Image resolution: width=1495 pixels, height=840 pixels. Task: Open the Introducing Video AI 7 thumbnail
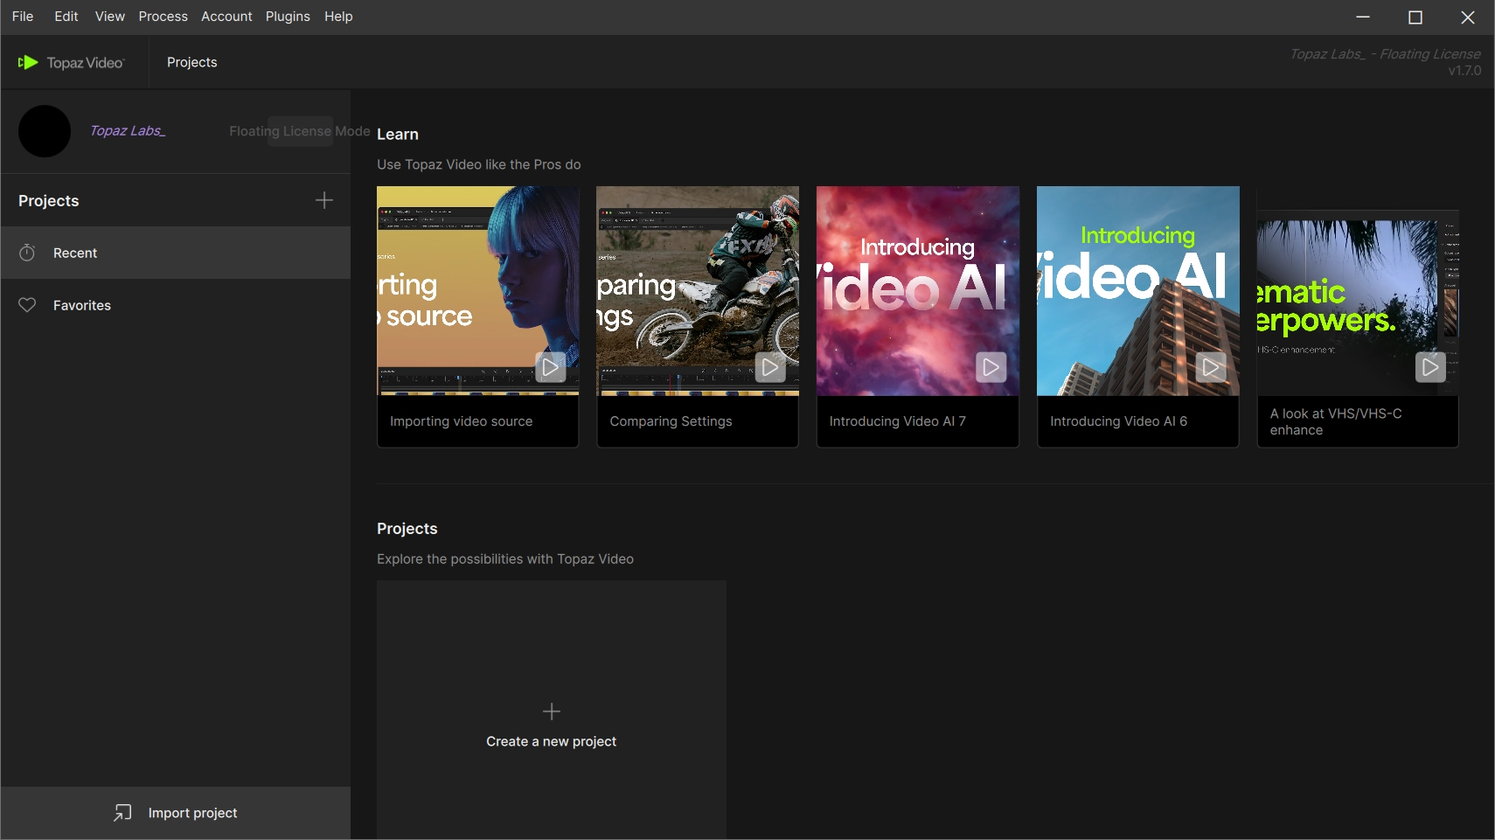click(918, 291)
